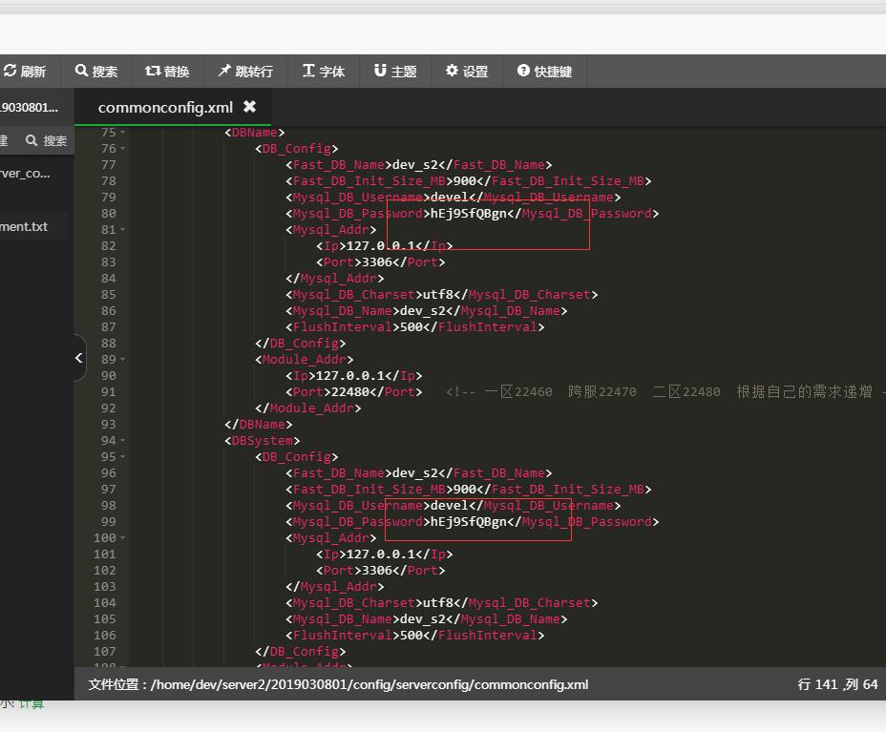This screenshot has height=732, width=886.
Task: Collapse the left sidebar with arrow handle
Action: [x=79, y=358]
